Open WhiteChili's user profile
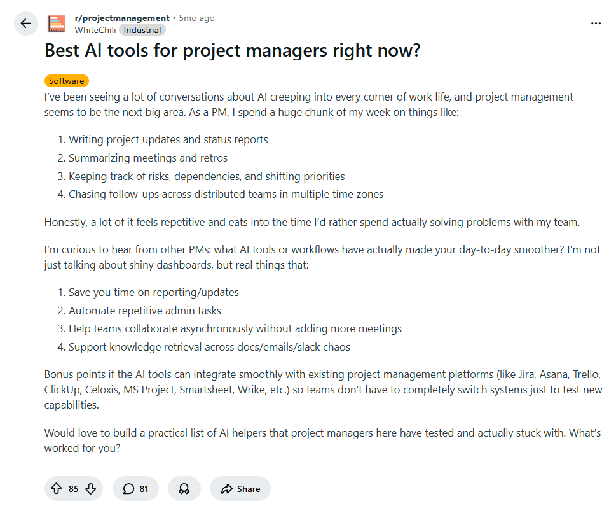 pyautogui.click(x=95, y=30)
